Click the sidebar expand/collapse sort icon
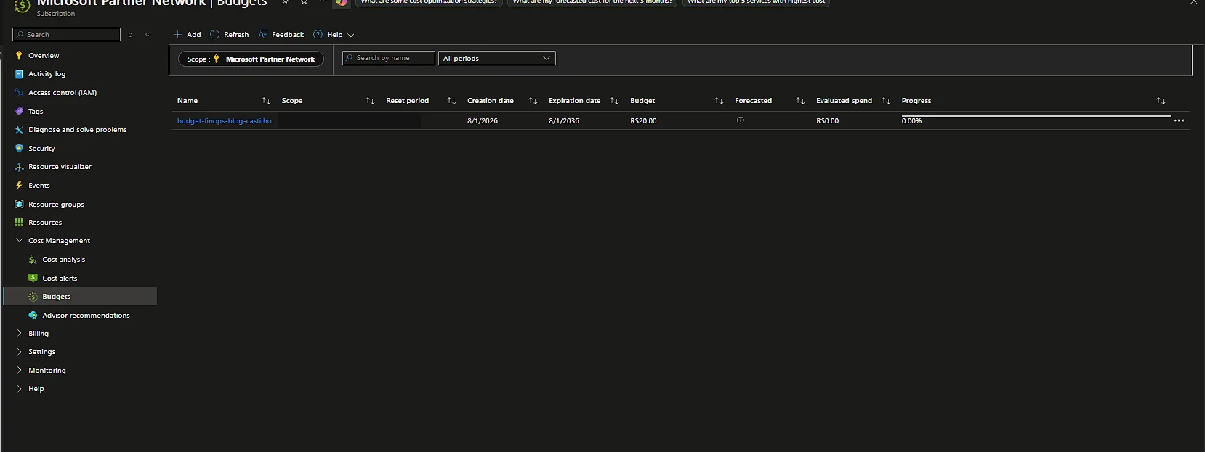Viewport: 1205px width, 452px height. 130,34
